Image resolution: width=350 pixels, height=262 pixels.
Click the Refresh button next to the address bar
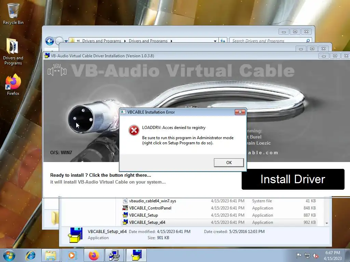(x=223, y=41)
